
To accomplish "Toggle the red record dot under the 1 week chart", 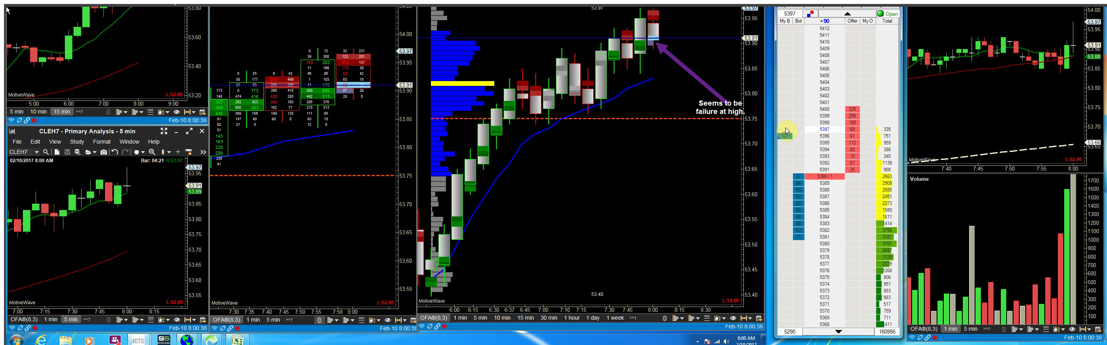I will coord(445,326).
